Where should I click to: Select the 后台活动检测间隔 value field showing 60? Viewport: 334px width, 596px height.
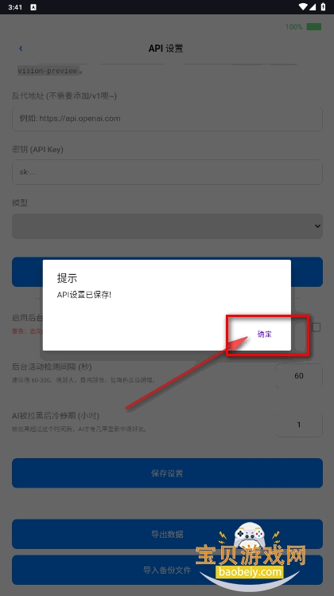coord(299,375)
